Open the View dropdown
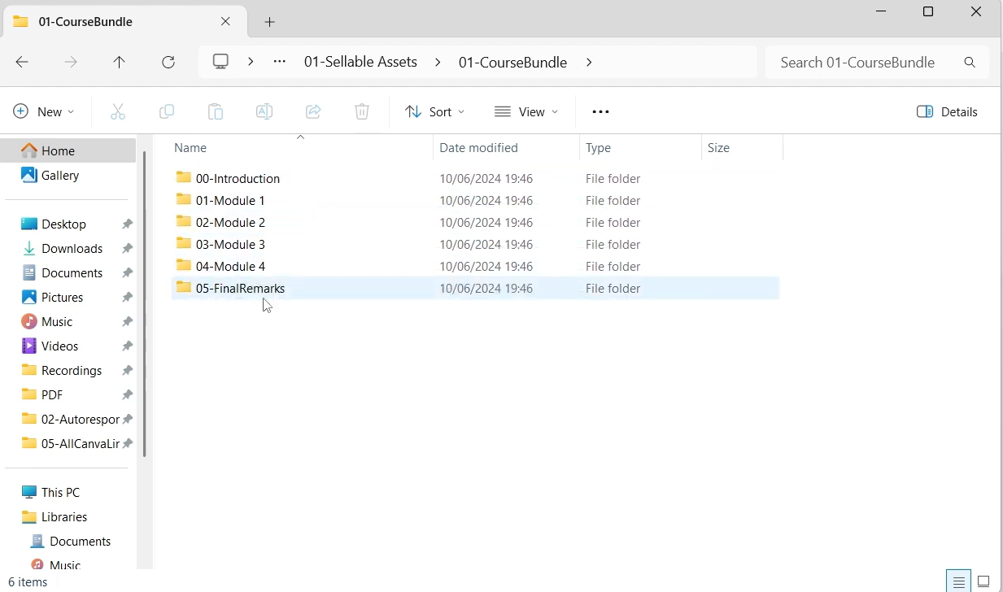Screen dimensions: 1003x592 point(526,111)
